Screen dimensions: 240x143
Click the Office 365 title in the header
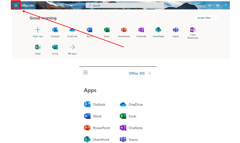[28, 6]
